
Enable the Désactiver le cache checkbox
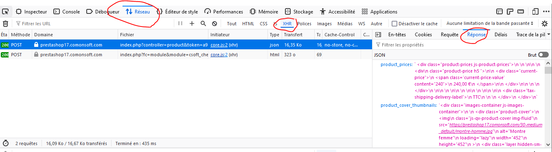pyautogui.click(x=394, y=24)
